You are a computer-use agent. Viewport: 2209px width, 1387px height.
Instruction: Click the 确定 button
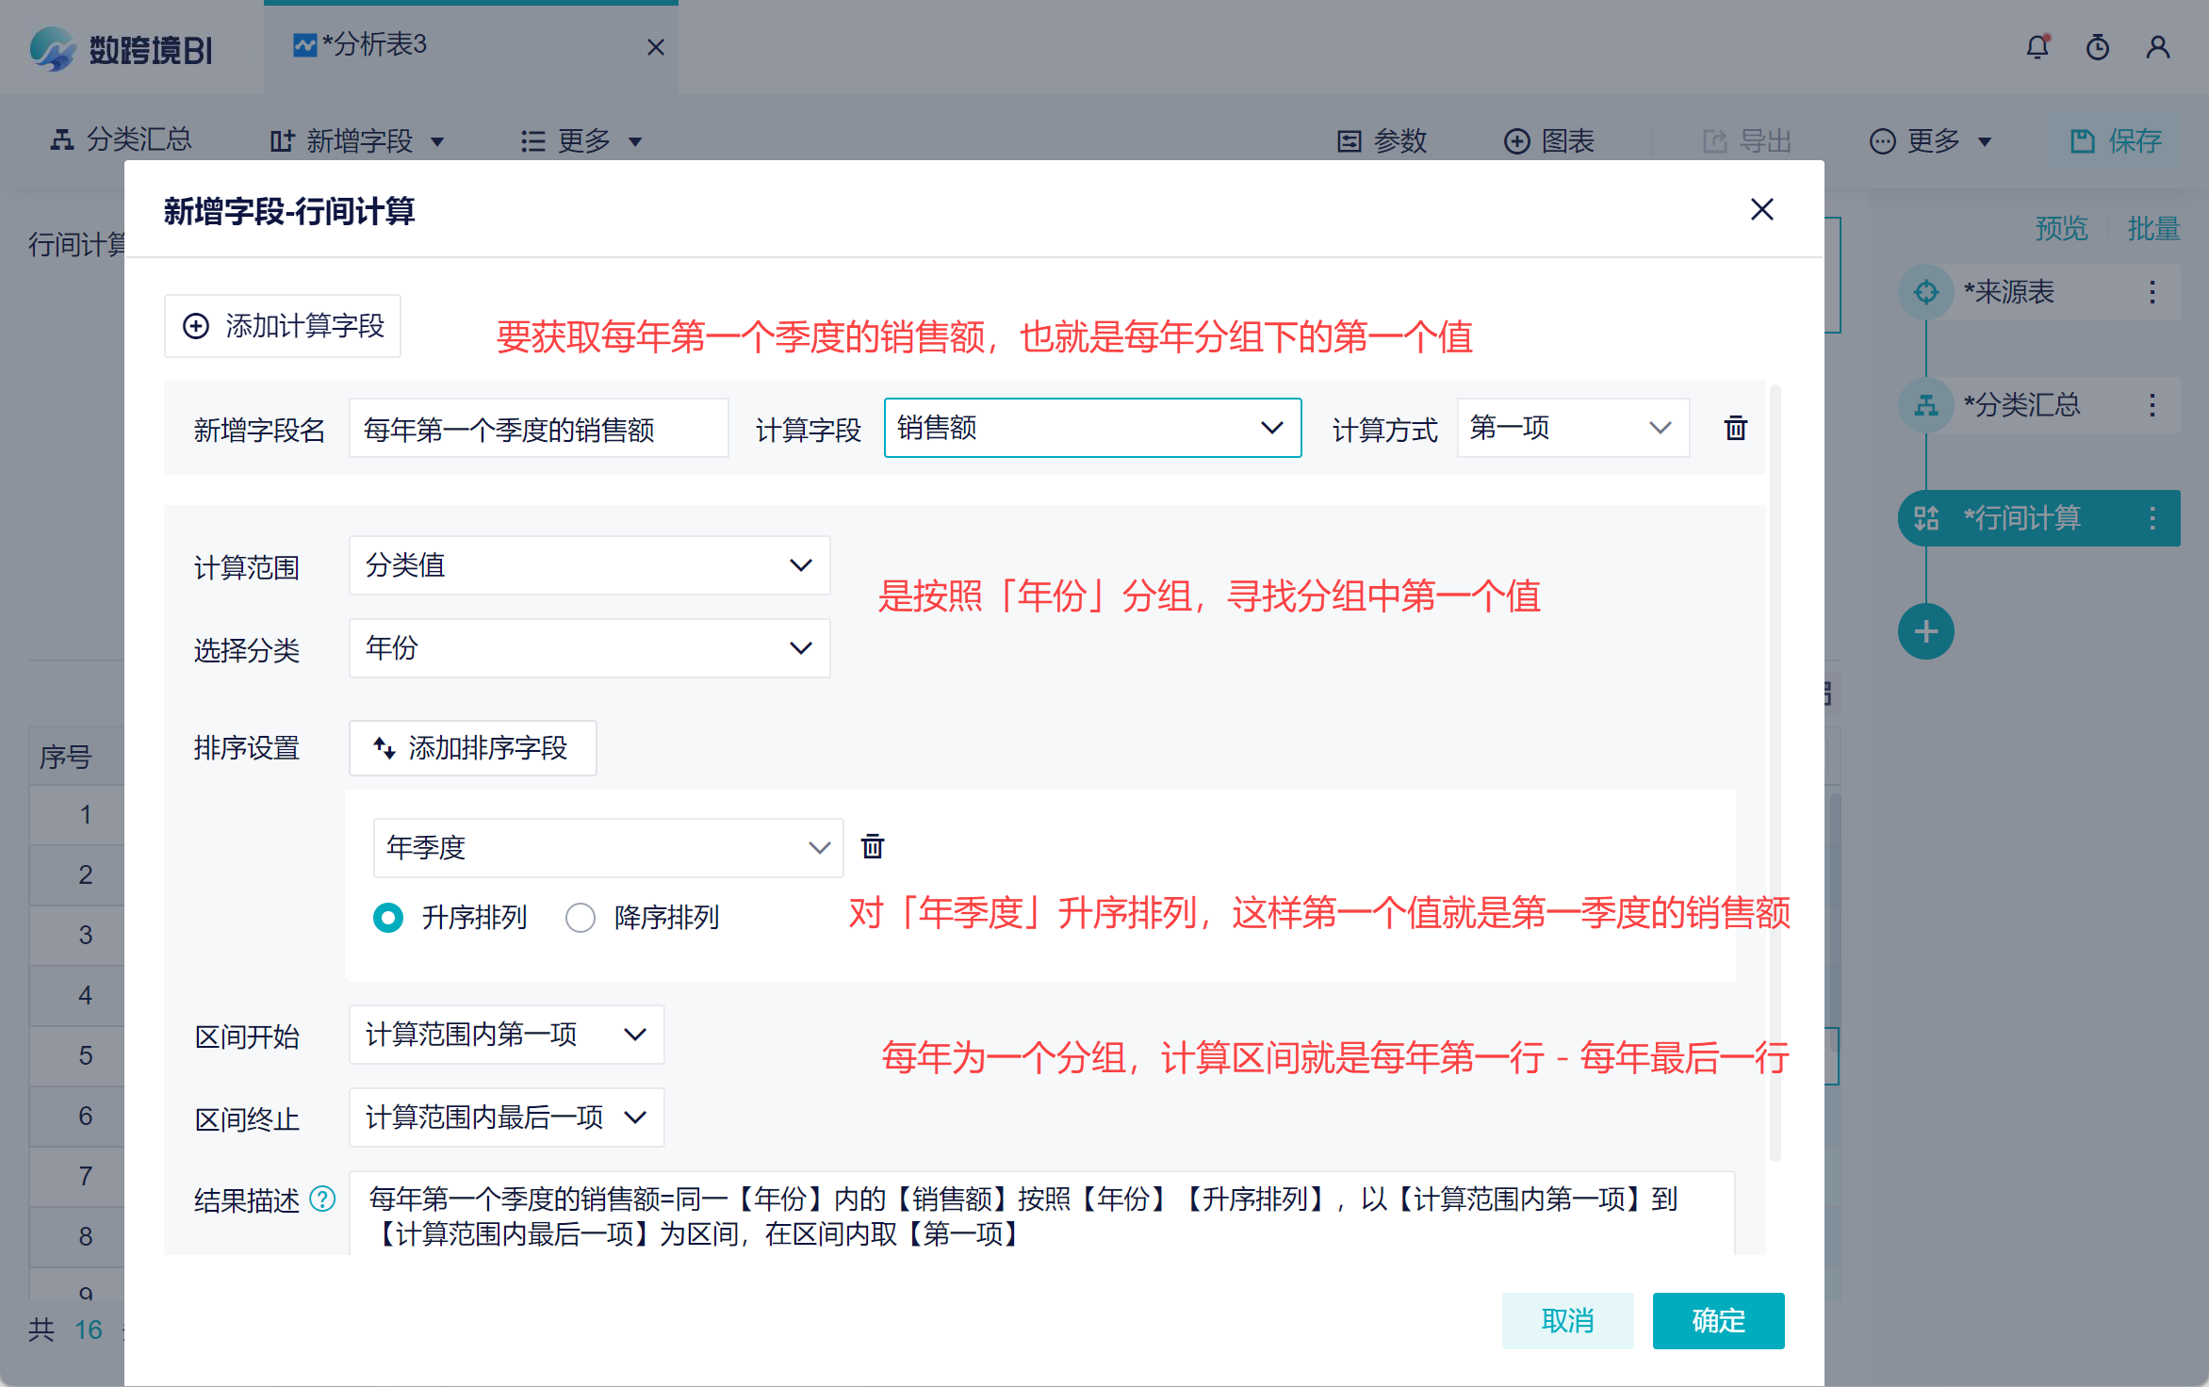(1717, 1321)
